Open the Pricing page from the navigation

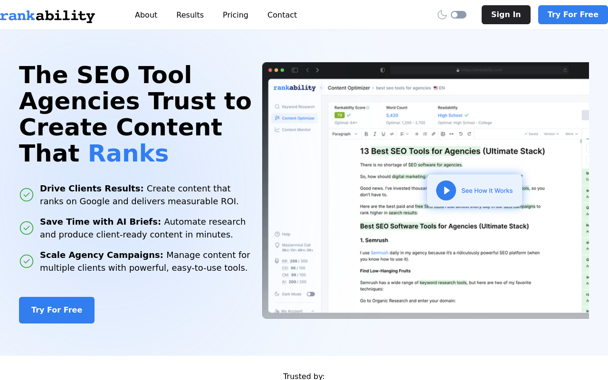point(236,15)
